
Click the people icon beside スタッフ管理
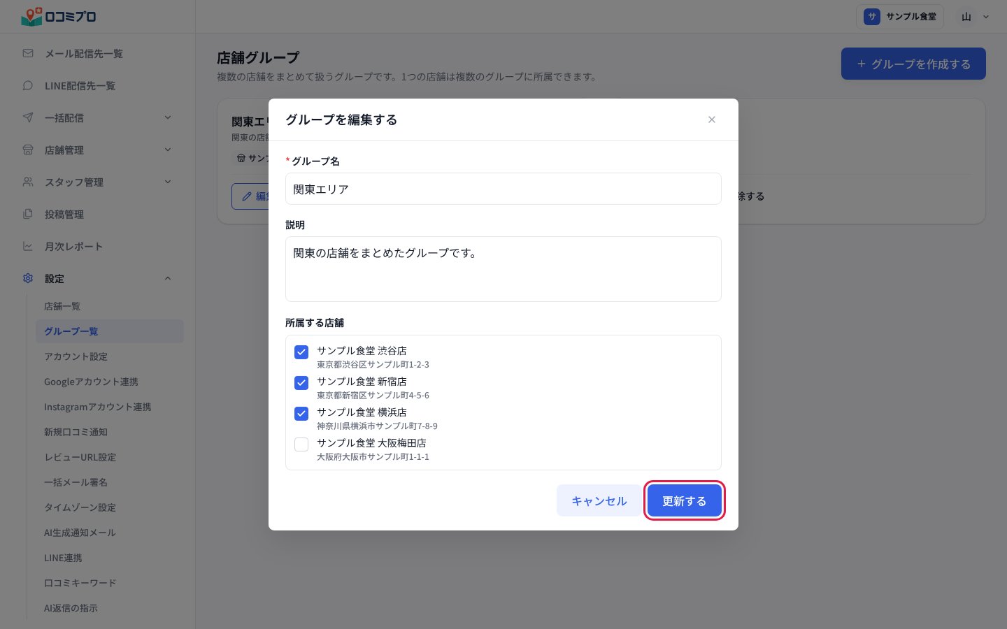(28, 182)
